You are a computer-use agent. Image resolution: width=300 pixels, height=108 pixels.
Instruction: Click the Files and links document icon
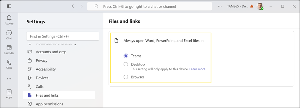pos(30,95)
